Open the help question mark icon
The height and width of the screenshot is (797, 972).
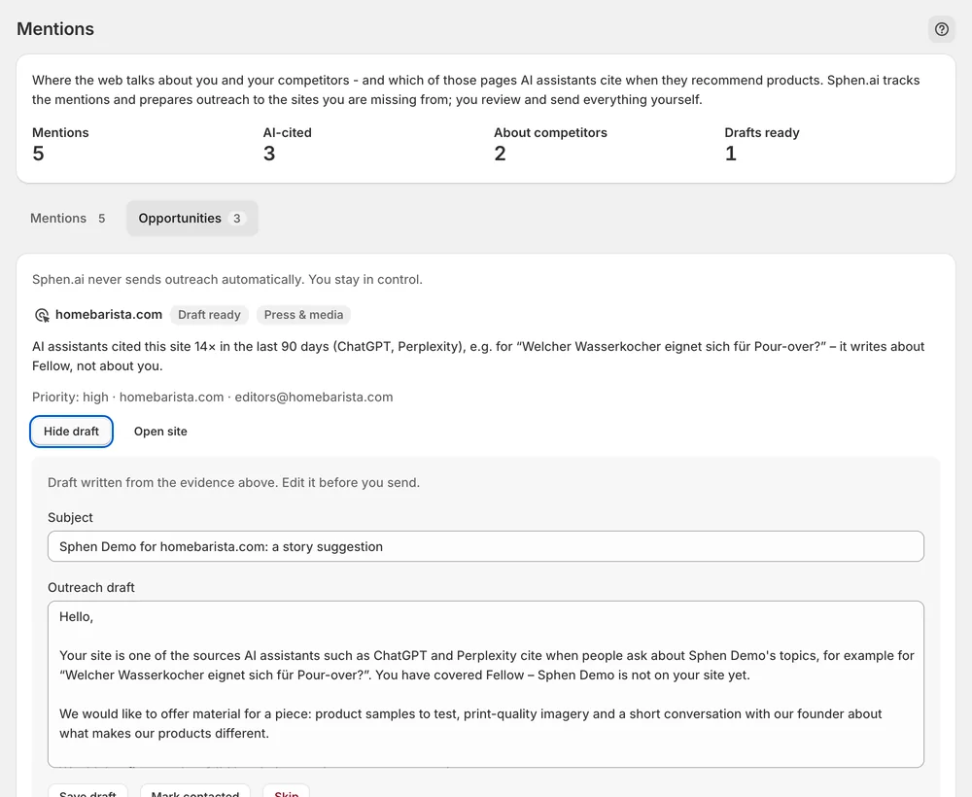click(x=941, y=29)
